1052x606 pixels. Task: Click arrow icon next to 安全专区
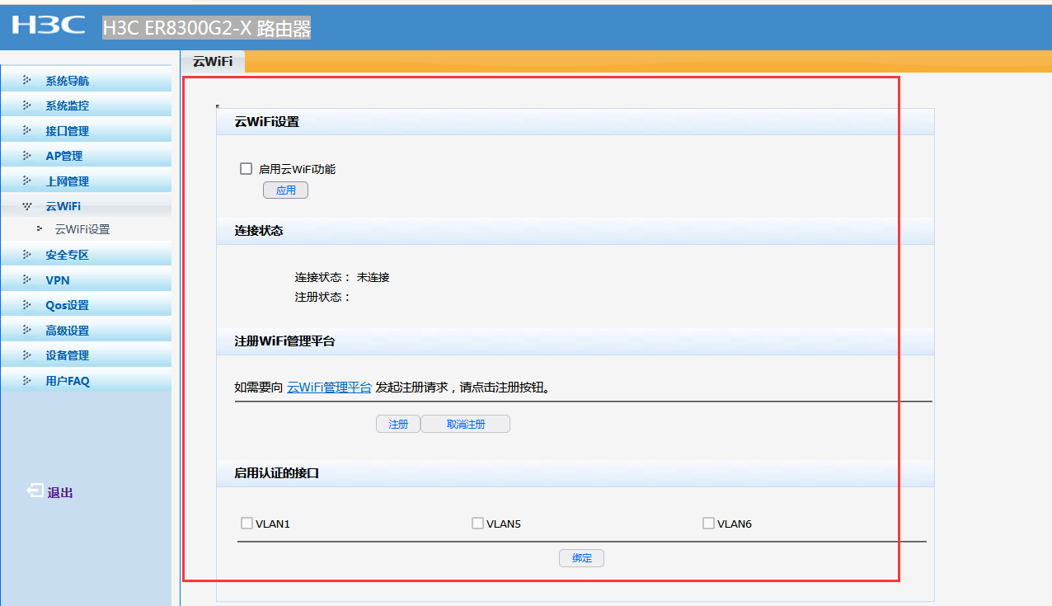(27, 255)
